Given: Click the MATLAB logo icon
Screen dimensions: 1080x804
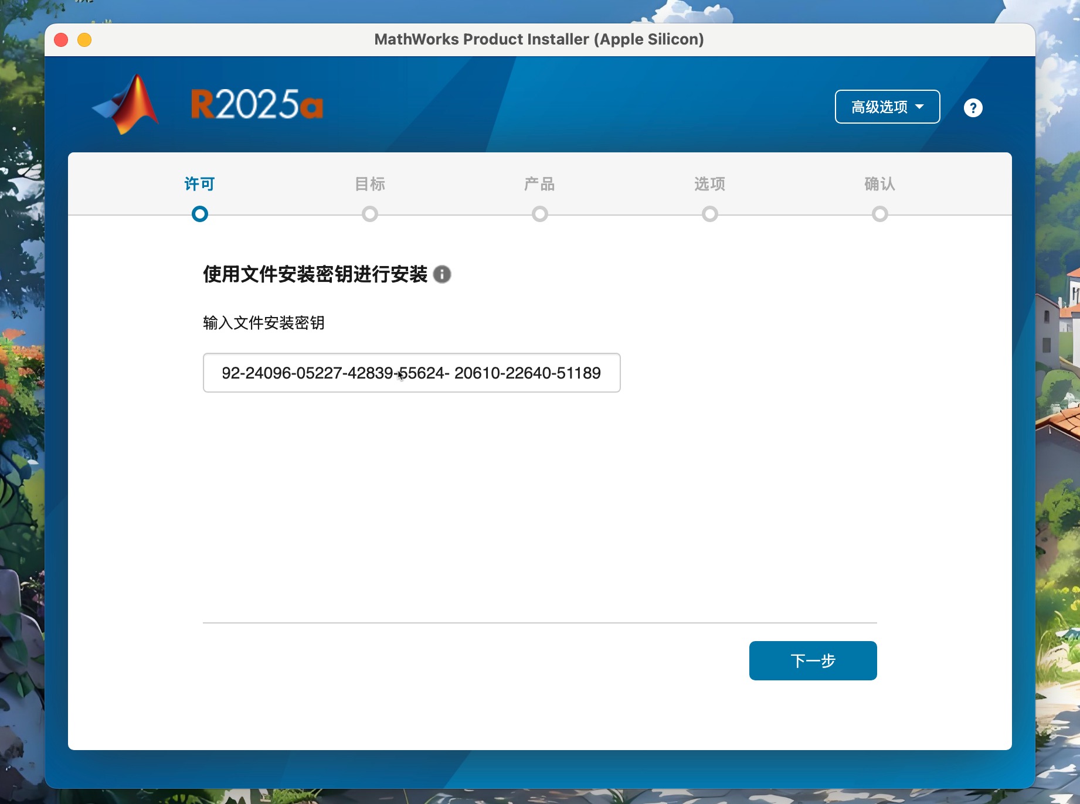Looking at the screenshot, I should tap(127, 105).
